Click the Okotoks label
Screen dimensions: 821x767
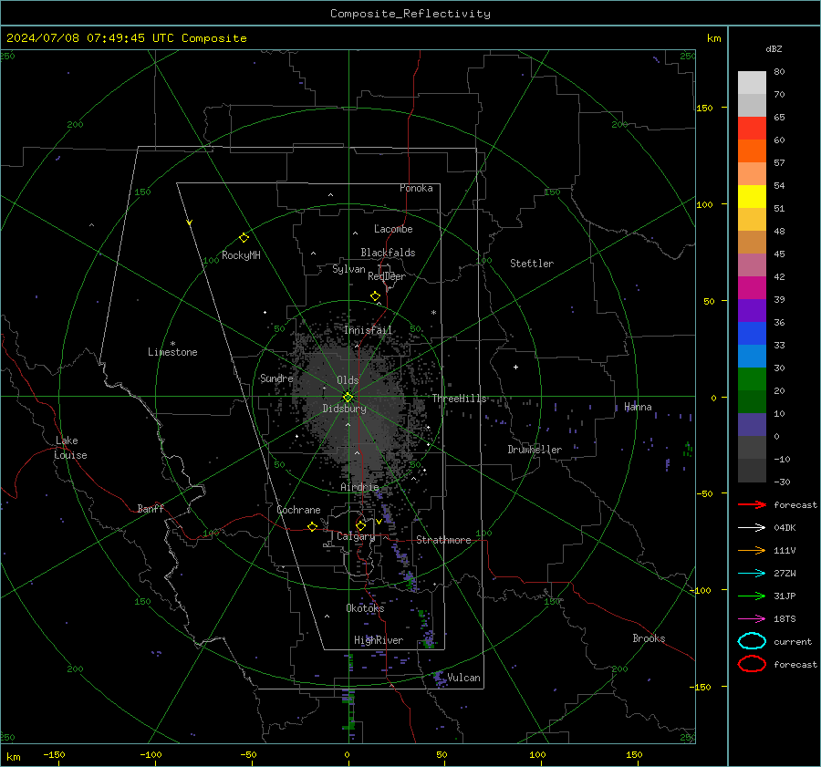[365, 608]
